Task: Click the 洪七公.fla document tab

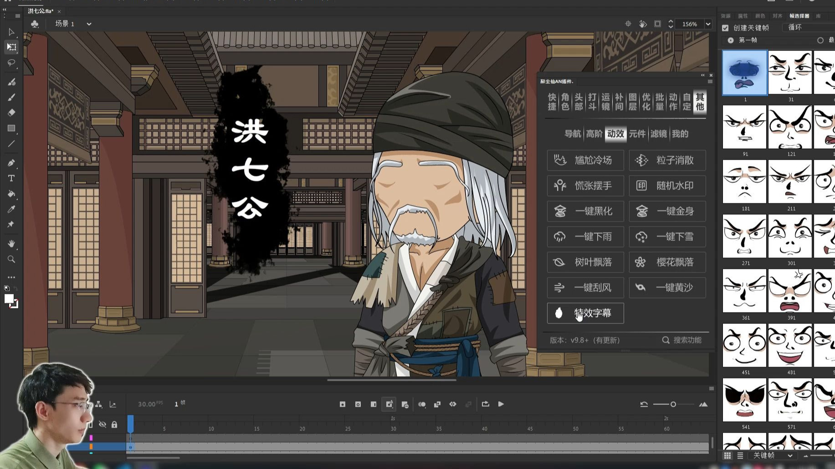Action: point(41,11)
